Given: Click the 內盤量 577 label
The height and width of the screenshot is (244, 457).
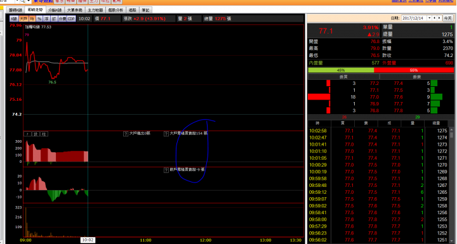Looking at the screenshot, I should coord(344,63).
